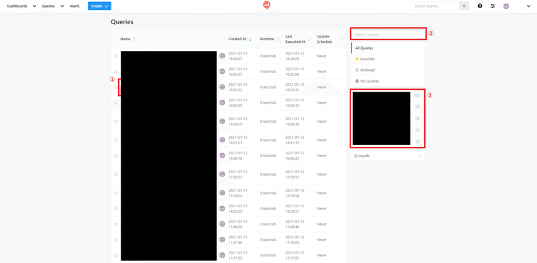Click the 2 seconds runtime cell
Viewport: 537px width, 263px height.
[x=268, y=208]
